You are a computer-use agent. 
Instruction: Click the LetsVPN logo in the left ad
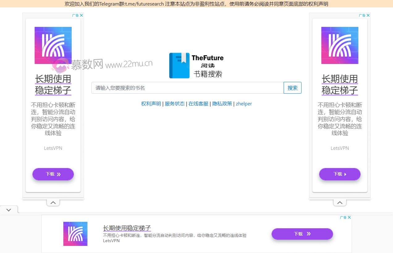[53, 45]
